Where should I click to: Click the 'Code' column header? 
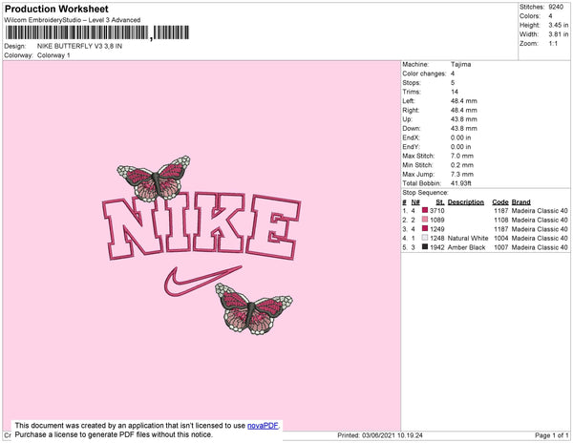[x=499, y=202]
